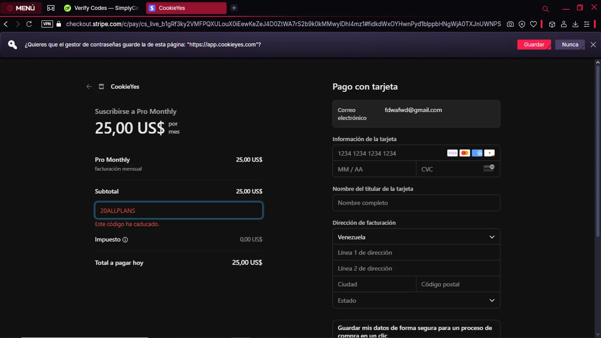Click the CookieYes merchant store icon

pyautogui.click(x=101, y=87)
